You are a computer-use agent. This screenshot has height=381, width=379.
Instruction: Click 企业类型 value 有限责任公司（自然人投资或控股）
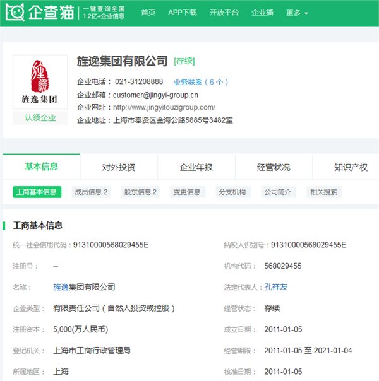pyautogui.click(x=114, y=308)
